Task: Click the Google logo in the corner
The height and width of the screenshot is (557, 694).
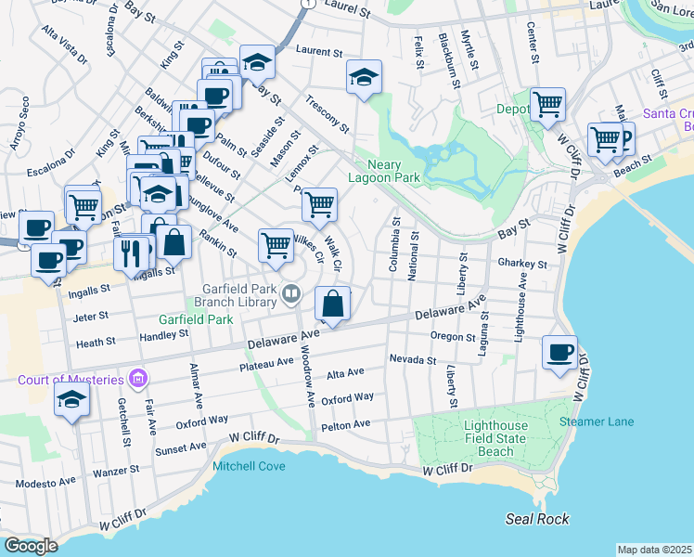Action: pos(31,546)
